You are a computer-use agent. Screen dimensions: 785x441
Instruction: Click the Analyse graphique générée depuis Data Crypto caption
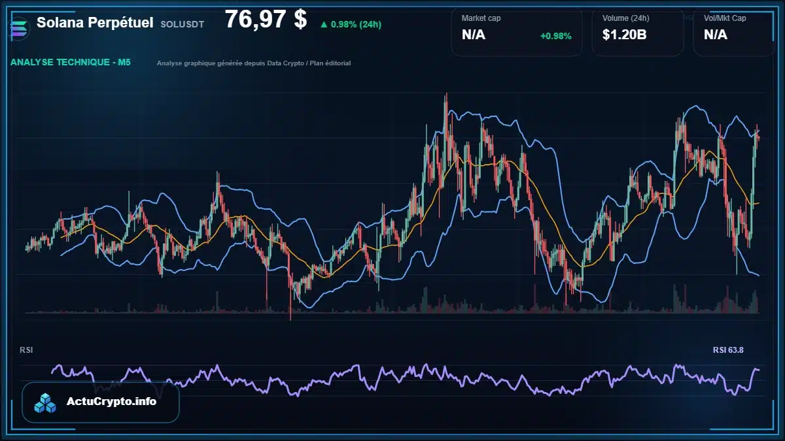254,63
